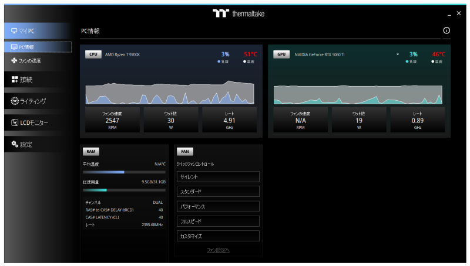Click the CPU badge label
This screenshot has width=470, height=266.
click(x=93, y=54)
